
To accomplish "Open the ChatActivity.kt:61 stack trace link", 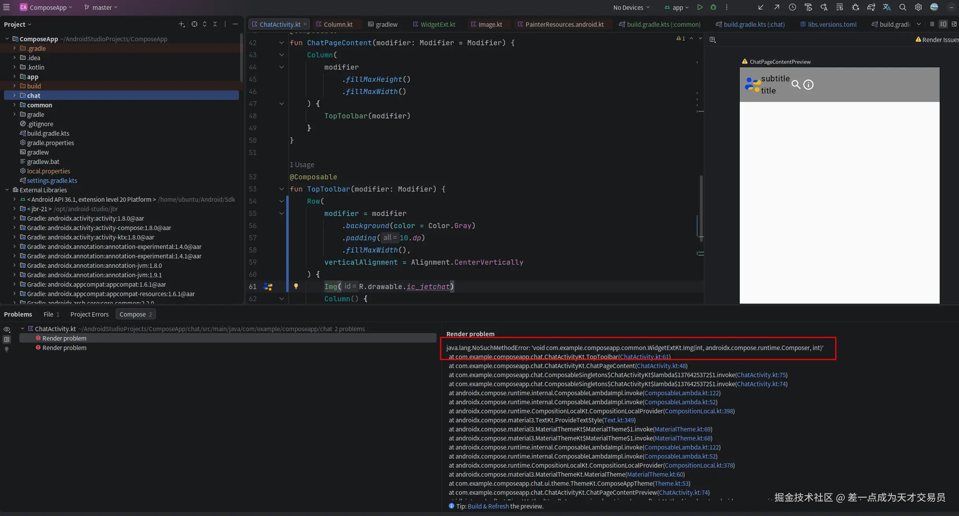I will point(644,357).
